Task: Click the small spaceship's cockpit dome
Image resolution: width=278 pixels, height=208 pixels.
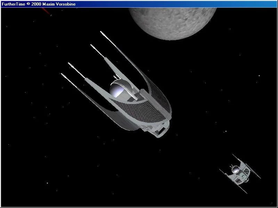Action: point(236,170)
